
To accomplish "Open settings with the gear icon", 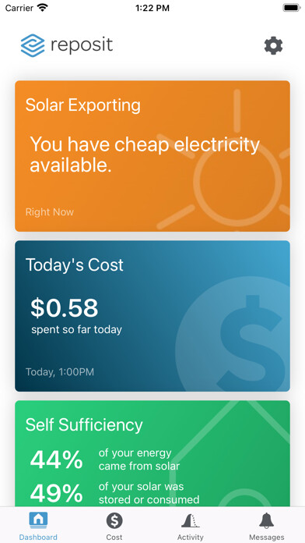I will pyautogui.click(x=273, y=46).
